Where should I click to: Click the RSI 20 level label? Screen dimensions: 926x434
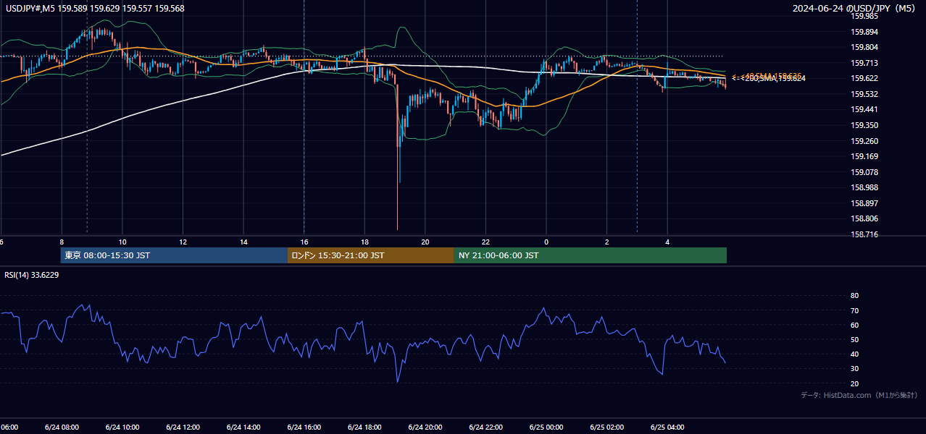(854, 383)
